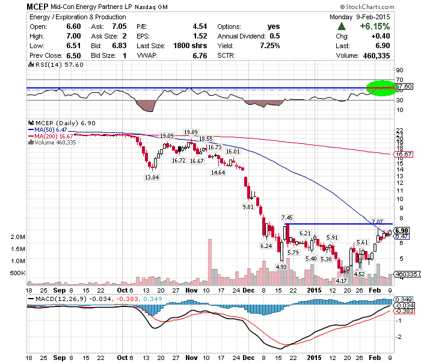The image size is (421, 363).
Task: Click the 6.90 last price tag on right axis
Action: [x=402, y=231]
